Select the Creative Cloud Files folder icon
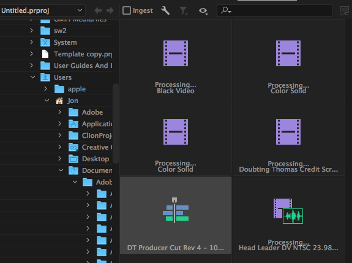Viewport: 352px width, 263px height. [x=73, y=147]
